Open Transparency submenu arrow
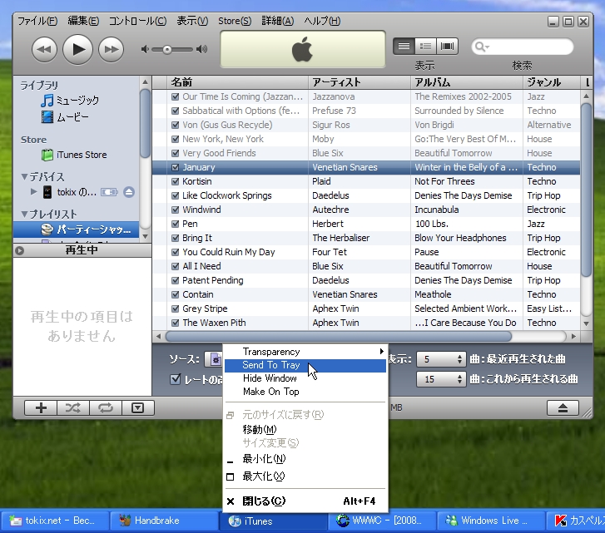Image resolution: width=605 pixels, height=533 pixels. pyautogui.click(x=381, y=351)
